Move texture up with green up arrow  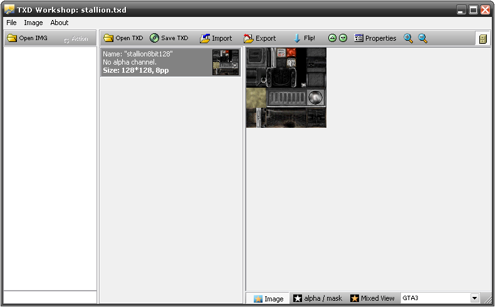pyautogui.click(x=332, y=38)
